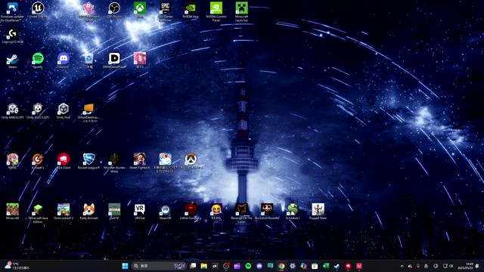Open the Steam desktop shortcut
484x272 pixels.
[x=12, y=60]
